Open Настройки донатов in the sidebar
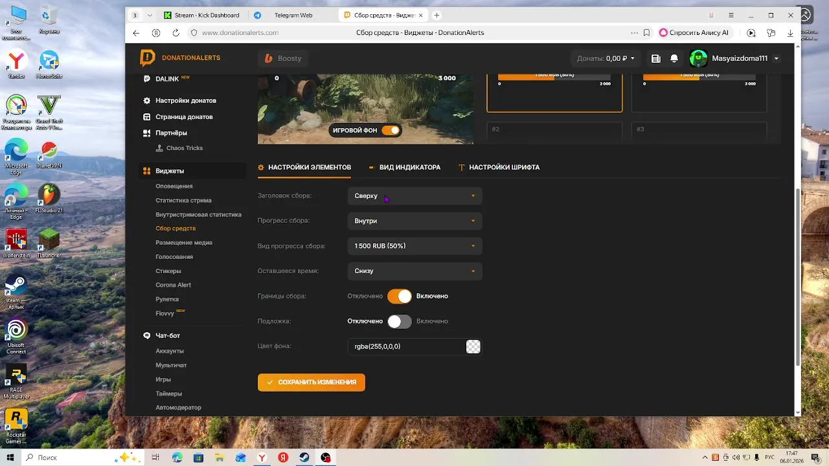 pos(186,100)
